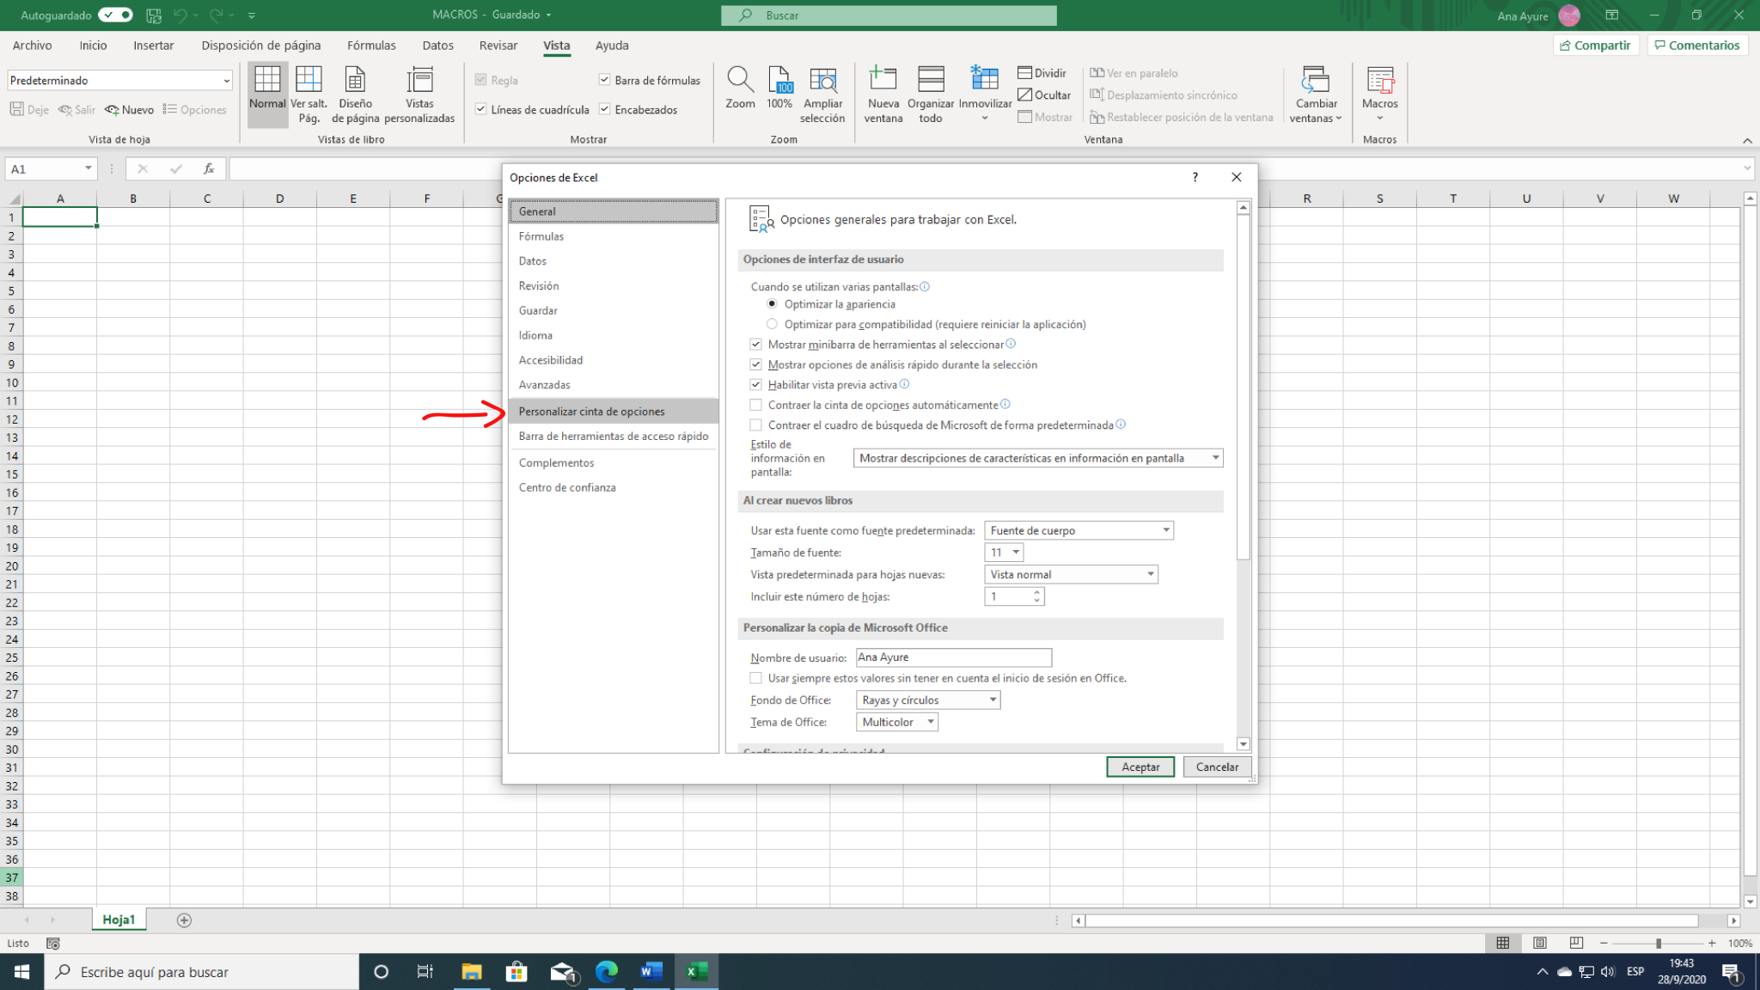Image resolution: width=1760 pixels, height=990 pixels.
Task: Uncheck Mostrar minibarra de herramientas al seleccionar
Action: [x=755, y=344]
